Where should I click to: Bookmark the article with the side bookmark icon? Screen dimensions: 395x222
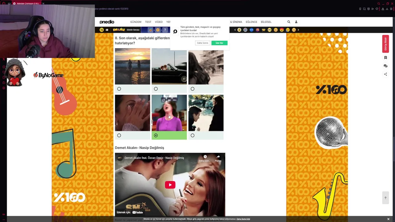[385, 58]
